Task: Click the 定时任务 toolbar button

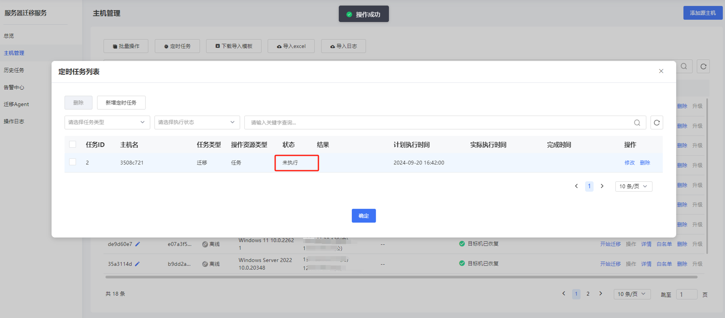Action: (177, 46)
